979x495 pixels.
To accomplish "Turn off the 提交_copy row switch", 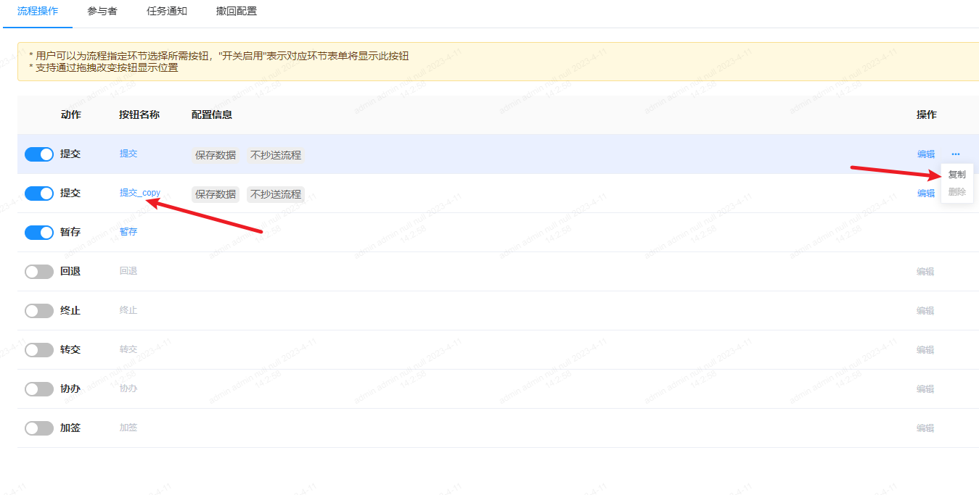I will (x=39, y=194).
